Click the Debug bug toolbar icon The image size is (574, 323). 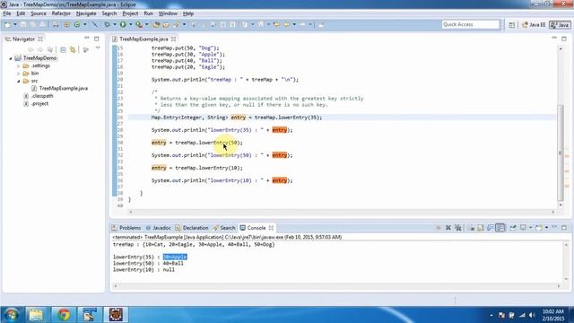coord(107,24)
